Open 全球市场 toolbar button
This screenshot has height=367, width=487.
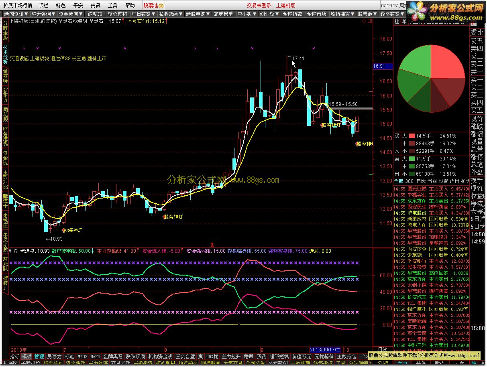point(316,14)
